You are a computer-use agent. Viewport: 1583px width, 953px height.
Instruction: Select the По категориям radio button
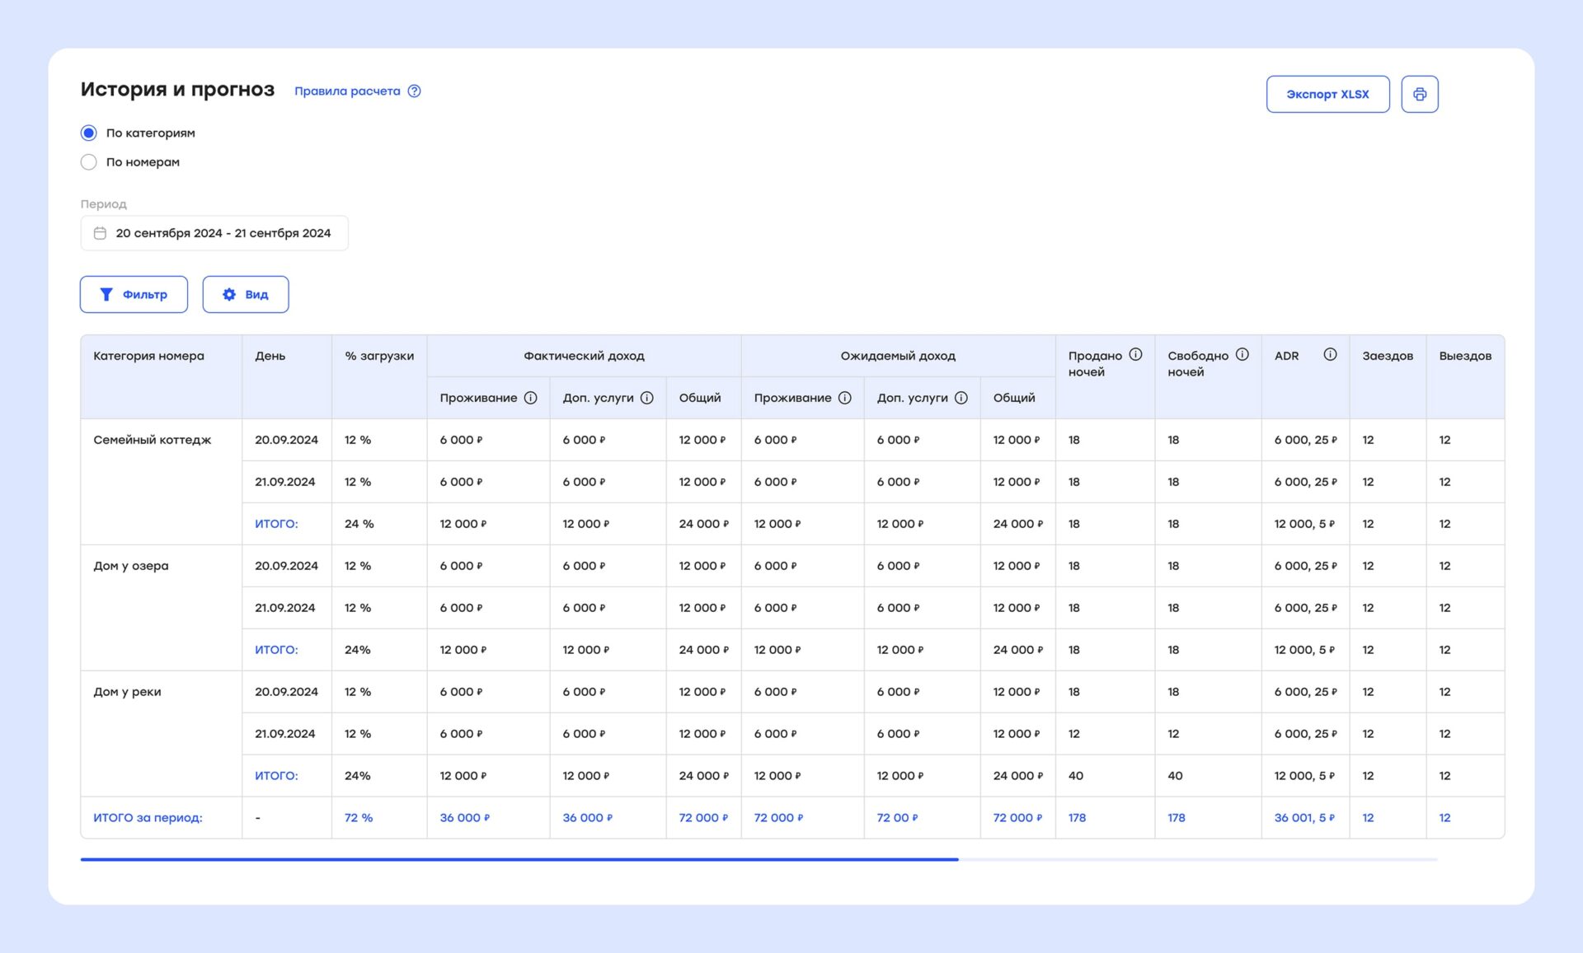point(89,133)
